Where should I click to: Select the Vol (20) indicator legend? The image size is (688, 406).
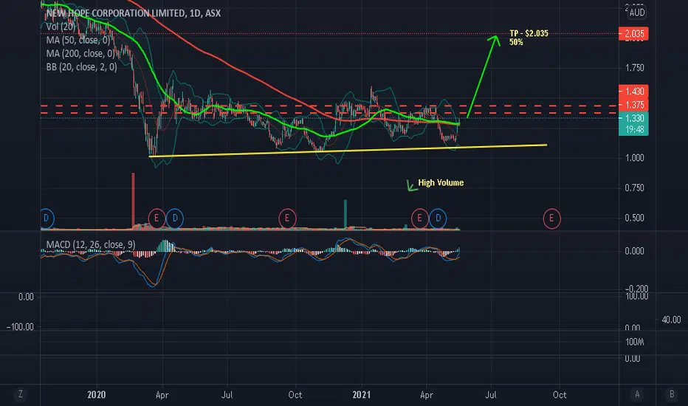pos(61,27)
